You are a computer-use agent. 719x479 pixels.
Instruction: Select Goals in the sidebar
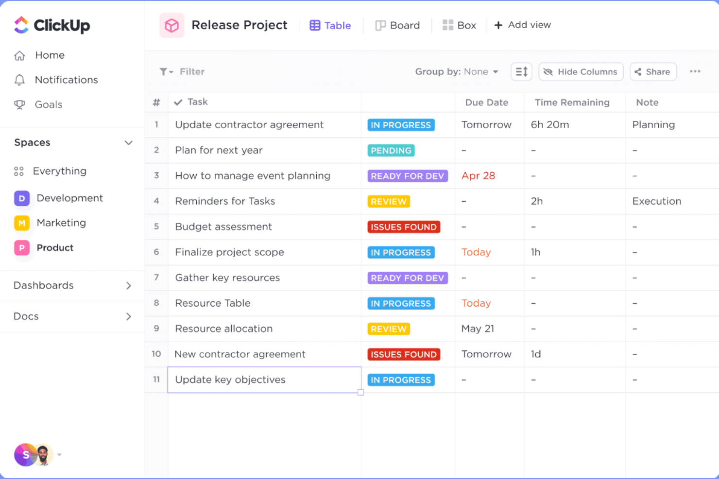pyautogui.click(x=49, y=104)
